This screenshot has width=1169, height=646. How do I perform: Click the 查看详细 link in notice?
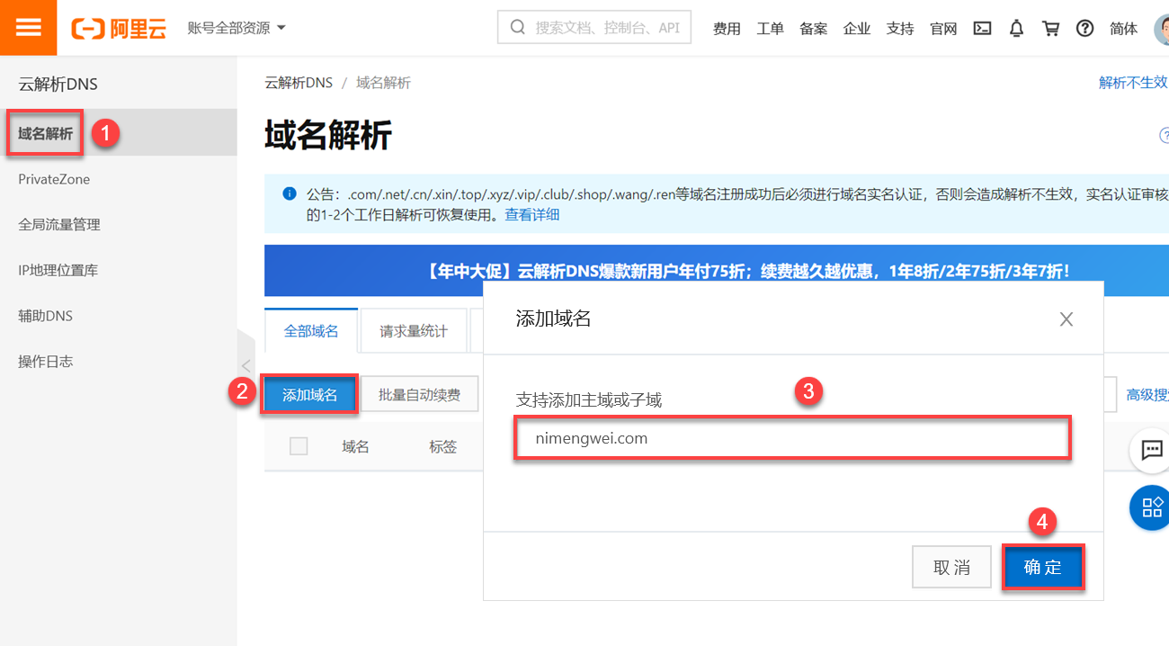(x=532, y=215)
